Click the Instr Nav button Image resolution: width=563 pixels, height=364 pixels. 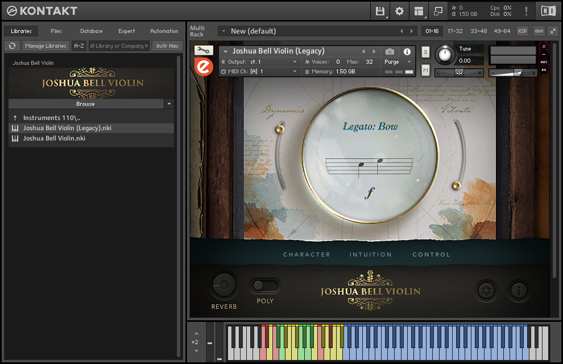(167, 45)
